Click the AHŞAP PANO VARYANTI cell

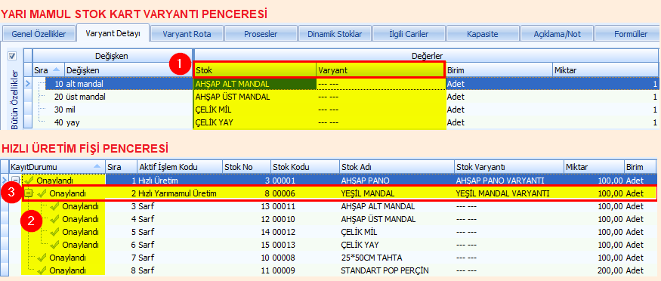pos(509,181)
